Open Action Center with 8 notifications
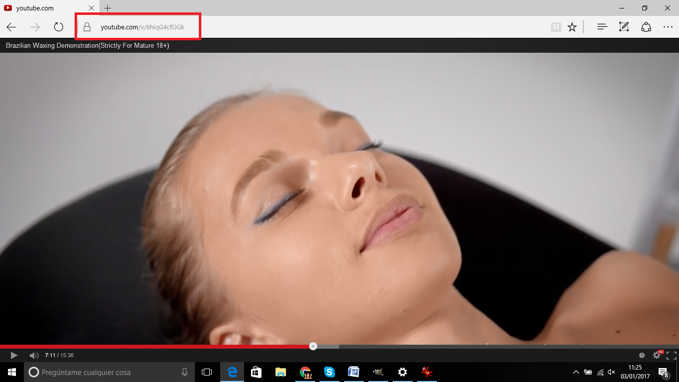This screenshot has width=679, height=382. [x=664, y=372]
